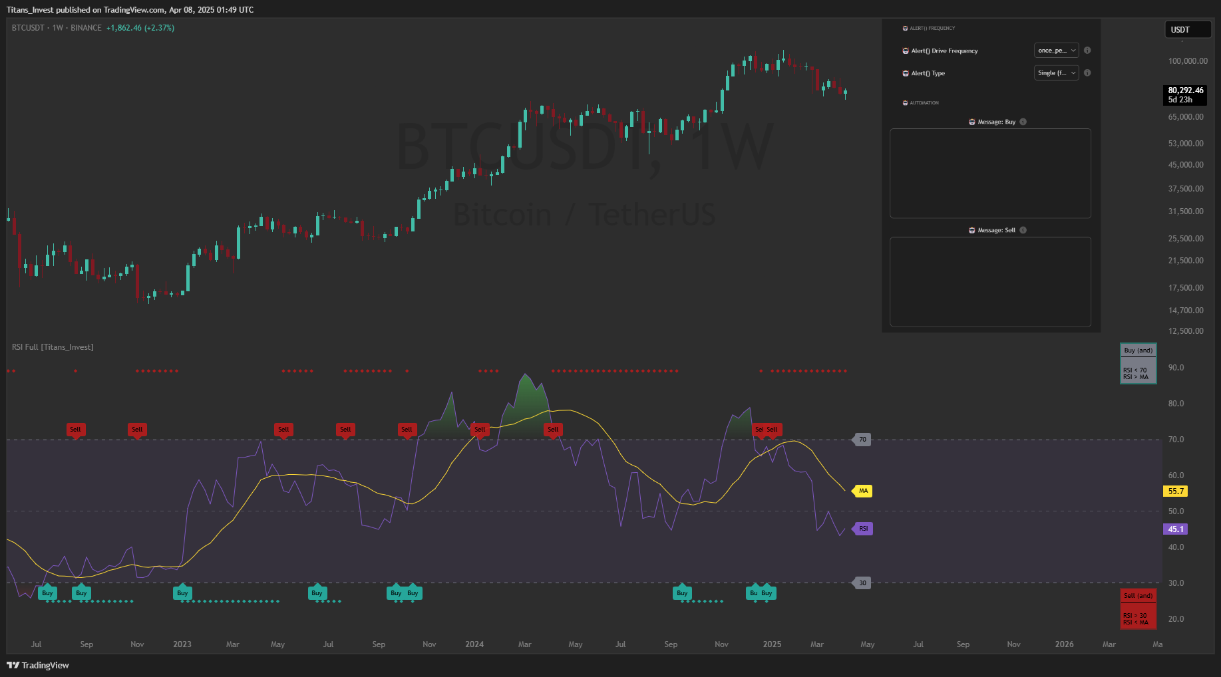Click the RSI Full [Titans_Invest] indicator title
This screenshot has width=1221, height=677.
pyautogui.click(x=53, y=347)
